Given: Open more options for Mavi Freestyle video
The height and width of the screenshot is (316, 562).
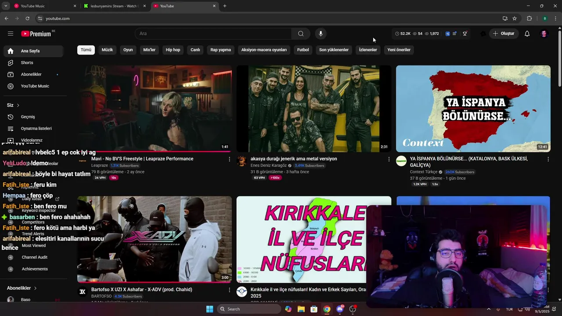Looking at the screenshot, I should click(229, 159).
